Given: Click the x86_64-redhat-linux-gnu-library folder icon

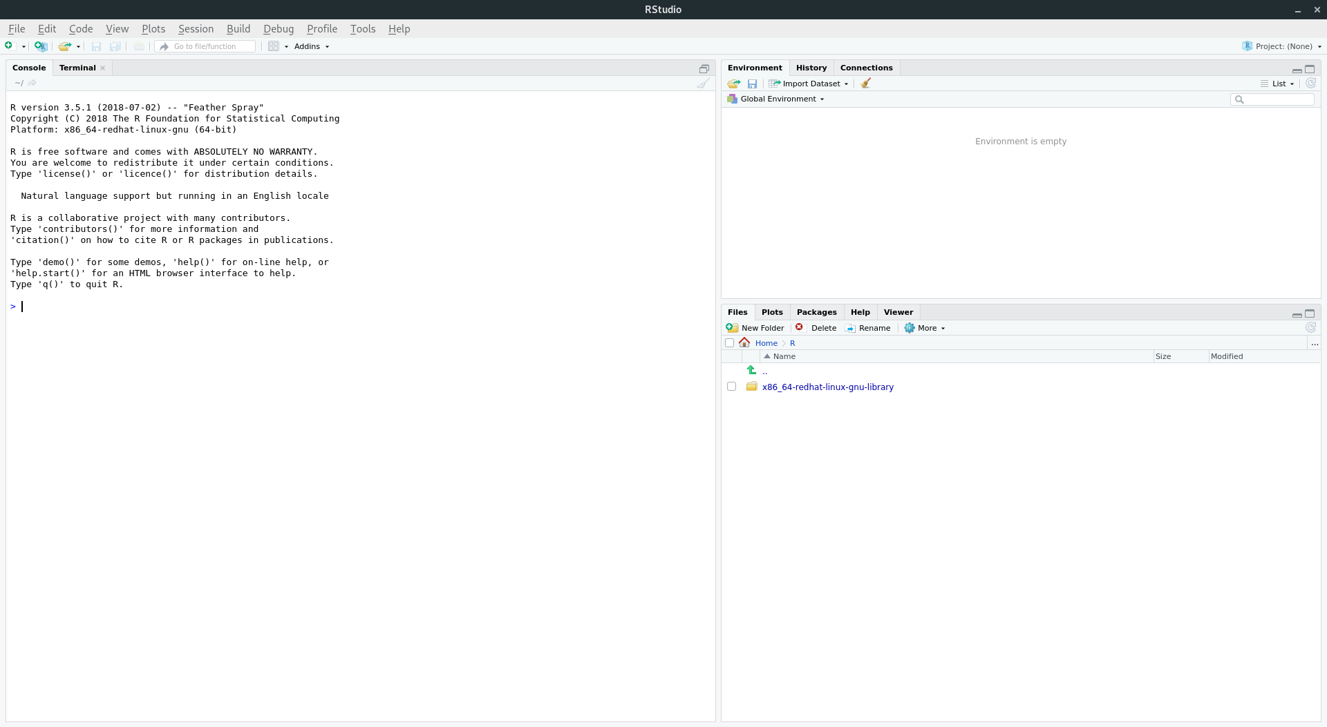Looking at the screenshot, I should [x=752, y=387].
